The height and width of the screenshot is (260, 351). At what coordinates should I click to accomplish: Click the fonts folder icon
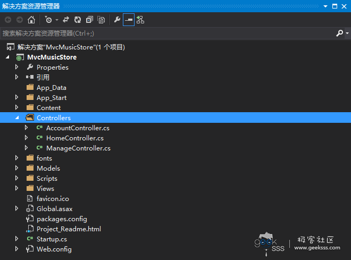click(30, 158)
